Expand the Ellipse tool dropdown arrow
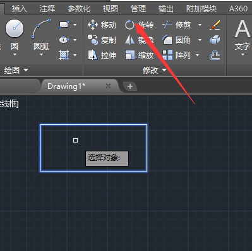Screen dimensions: 252x251 click(75, 40)
